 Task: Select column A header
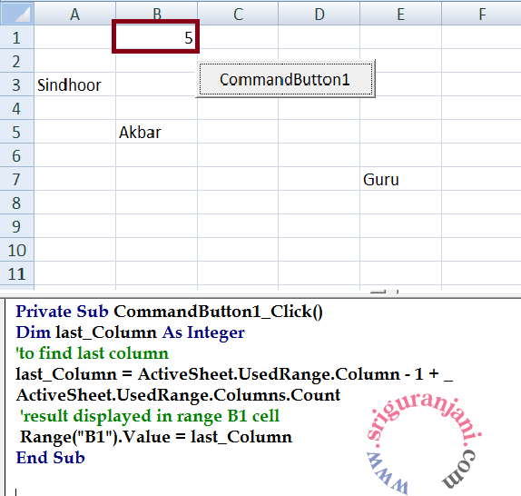(75, 14)
